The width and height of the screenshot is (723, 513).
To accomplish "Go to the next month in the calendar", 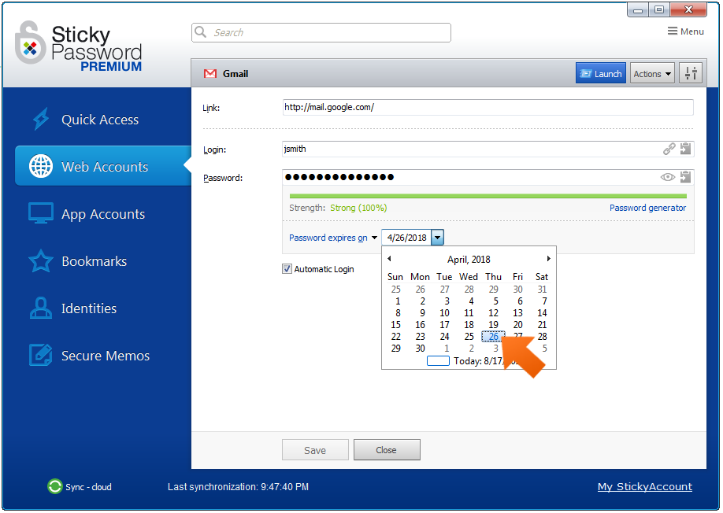I will (x=549, y=259).
